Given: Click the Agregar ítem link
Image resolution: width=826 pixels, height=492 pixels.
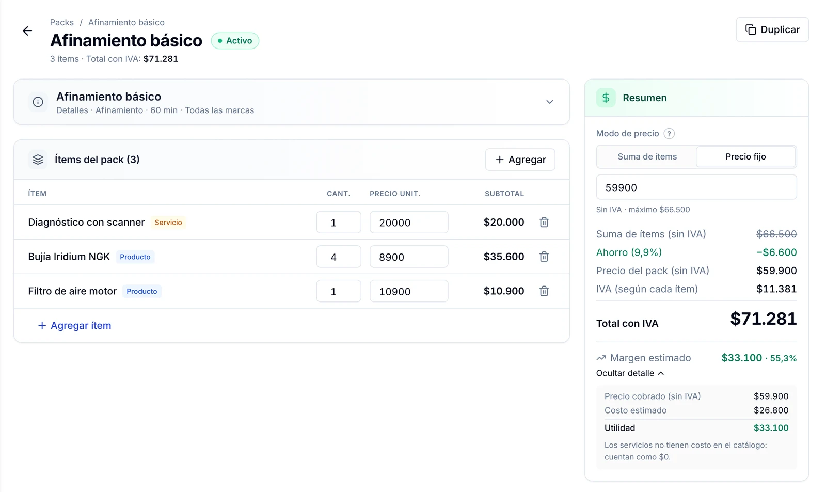Looking at the screenshot, I should pos(75,325).
